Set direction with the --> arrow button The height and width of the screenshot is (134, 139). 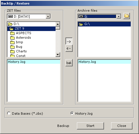click(69, 41)
